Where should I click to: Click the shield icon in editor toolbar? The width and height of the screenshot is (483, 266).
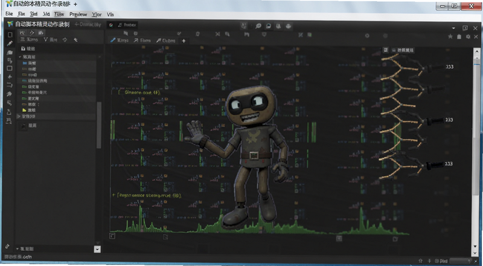tap(264, 35)
